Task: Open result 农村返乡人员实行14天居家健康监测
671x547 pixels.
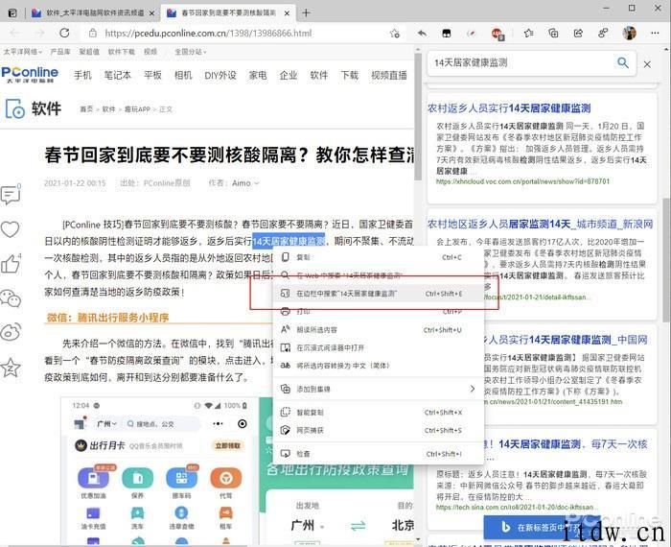Action: tap(509, 108)
